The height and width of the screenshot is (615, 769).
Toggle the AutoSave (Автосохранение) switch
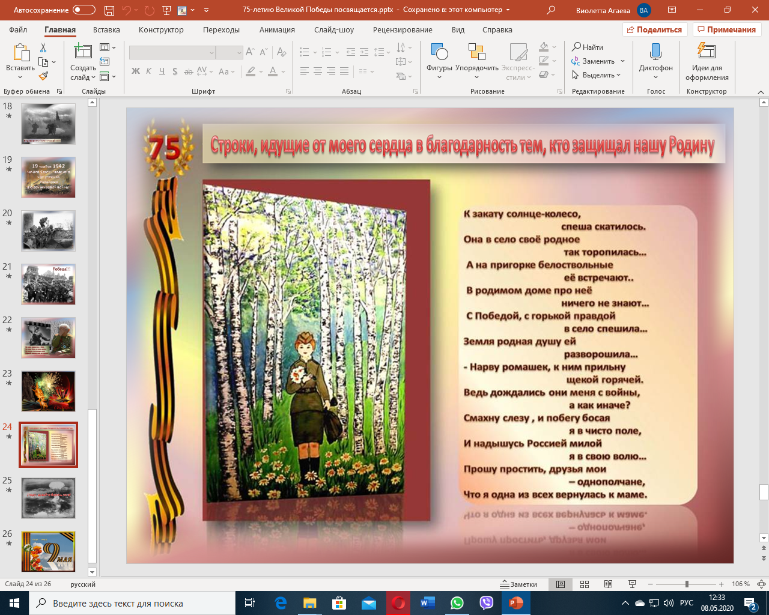84,10
